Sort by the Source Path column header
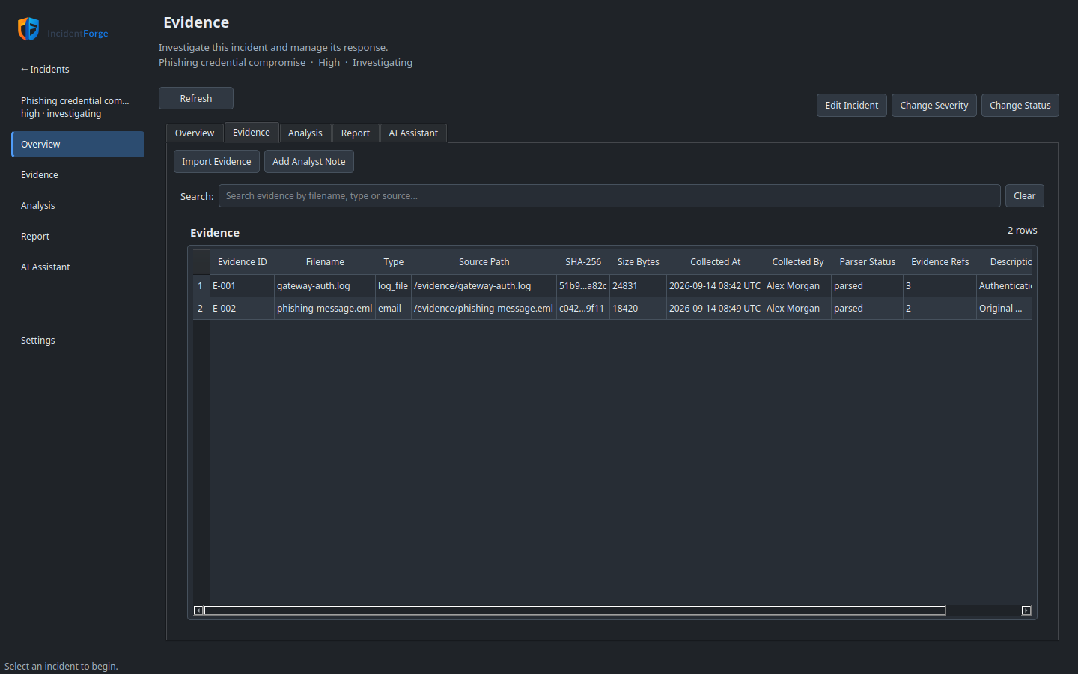1078x674 pixels. point(484,261)
